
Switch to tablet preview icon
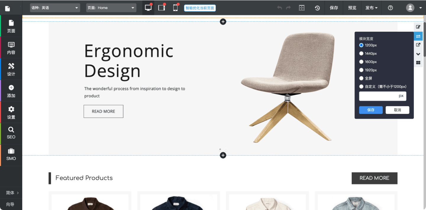pos(162,8)
